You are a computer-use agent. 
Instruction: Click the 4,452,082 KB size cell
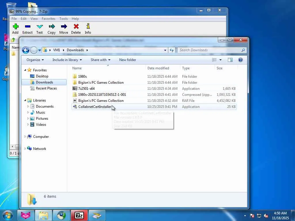tap(226, 100)
